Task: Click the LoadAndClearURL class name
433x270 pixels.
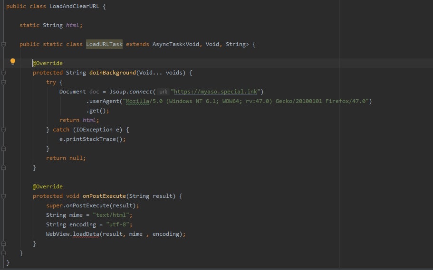Action: [74, 6]
